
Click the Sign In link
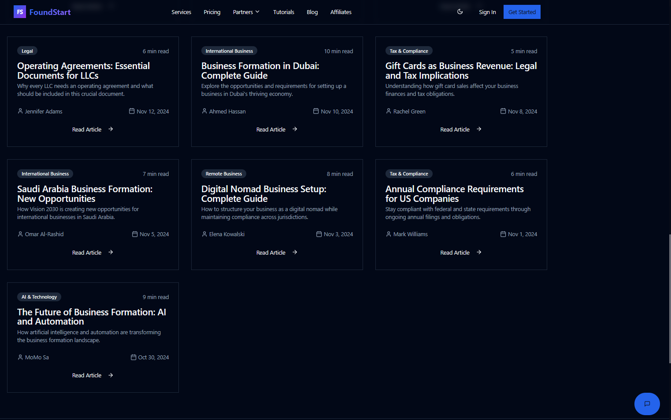pyautogui.click(x=487, y=12)
